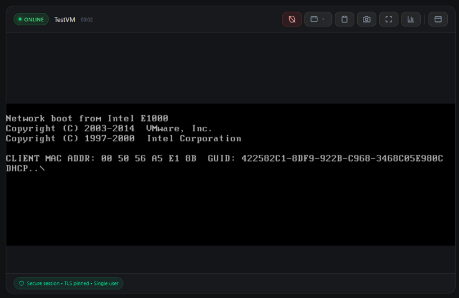This screenshot has height=298, width=459.
Task: Click the 'Network boot from Intel E1000' line
Action: tap(87, 118)
